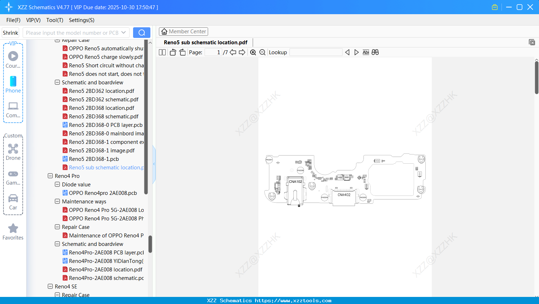
Task: Rotate the page clockwise
Action: click(x=182, y=52)
